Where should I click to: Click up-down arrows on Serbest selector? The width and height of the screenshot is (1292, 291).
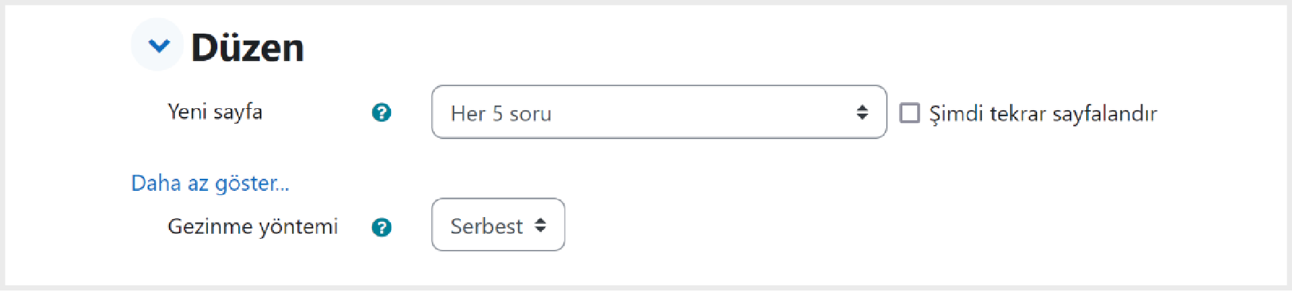pos(540,225)
